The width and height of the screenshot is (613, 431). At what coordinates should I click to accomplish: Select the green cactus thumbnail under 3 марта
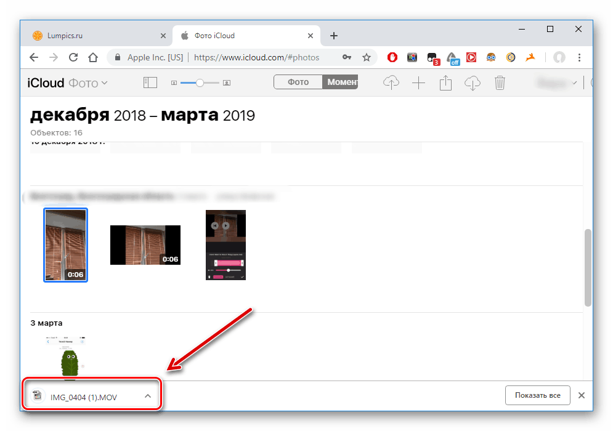pos(66,358)
